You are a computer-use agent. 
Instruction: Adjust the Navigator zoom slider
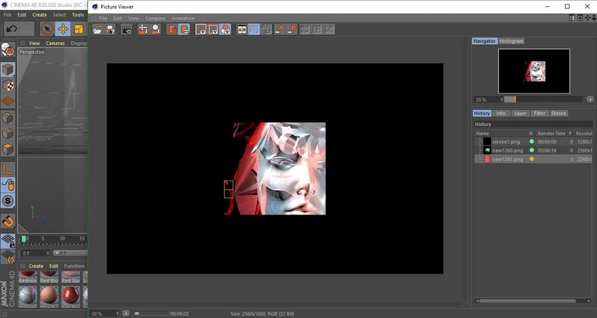(543, 100)
